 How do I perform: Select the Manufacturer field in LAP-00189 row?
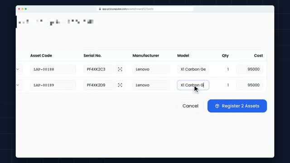151,85
